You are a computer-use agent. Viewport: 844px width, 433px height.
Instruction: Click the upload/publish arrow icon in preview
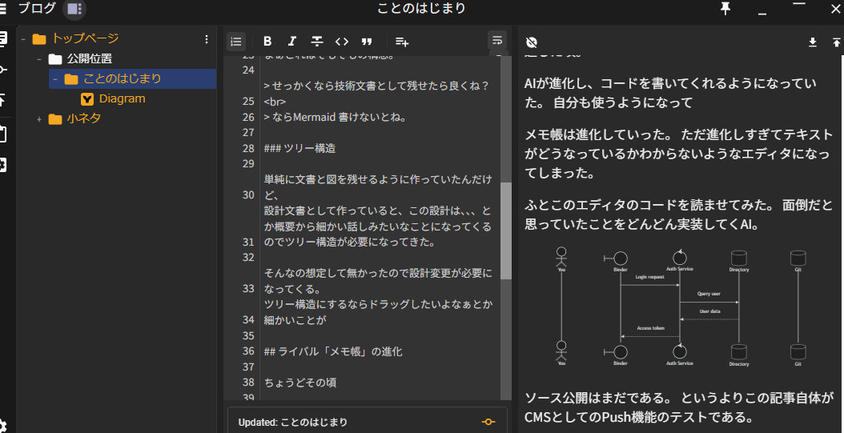pyautogui.click(x=836, y=42)
